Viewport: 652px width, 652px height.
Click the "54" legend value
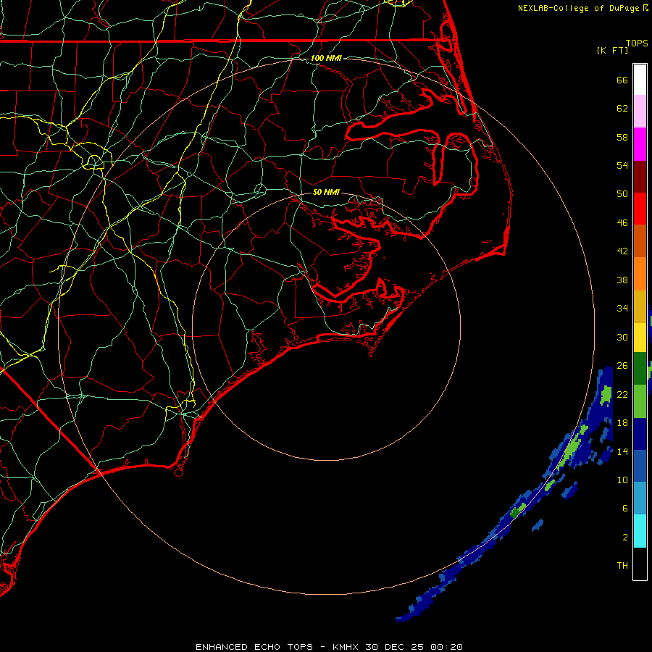[x=622, y=165]
